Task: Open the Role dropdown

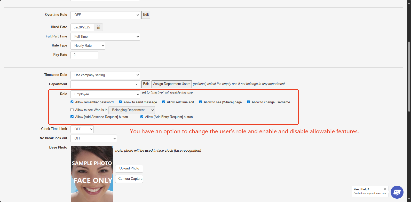Action: pyautogui.click(x=105, y=94)
